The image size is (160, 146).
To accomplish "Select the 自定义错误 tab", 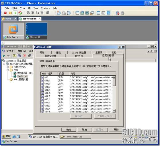I will click(x=108, y=56).
